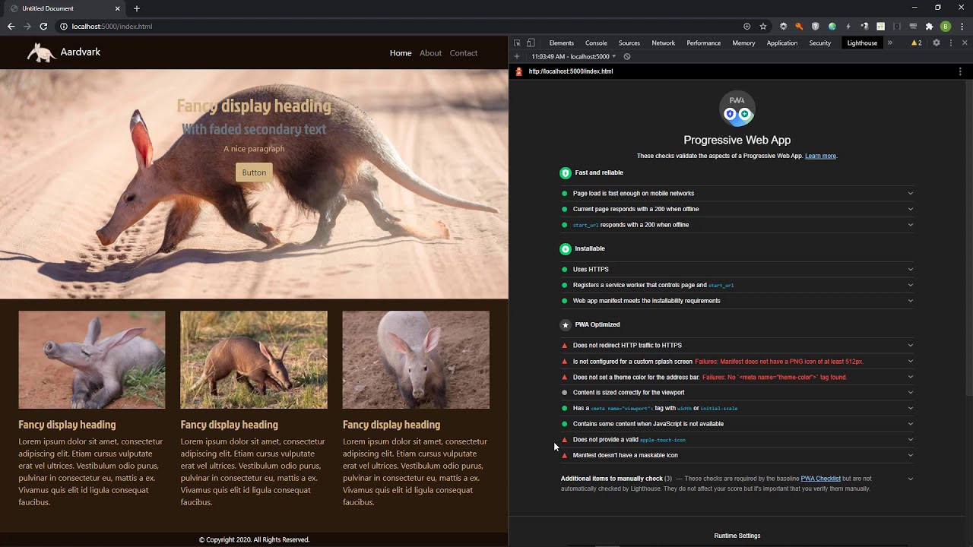Expand 'Does not set a theme color' audit

click(x=737, y=377)
